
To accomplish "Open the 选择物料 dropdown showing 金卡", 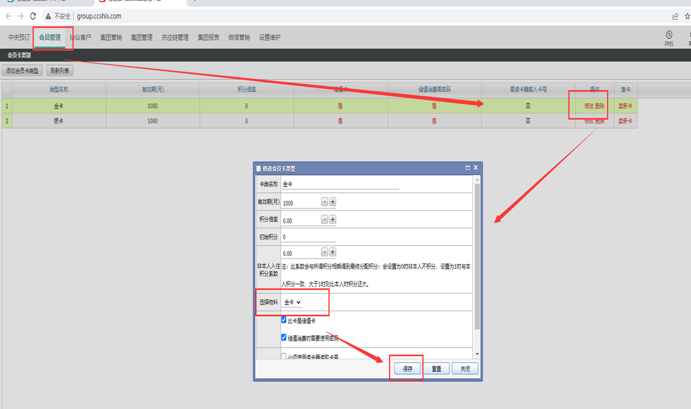I will (x=292, y=302).
